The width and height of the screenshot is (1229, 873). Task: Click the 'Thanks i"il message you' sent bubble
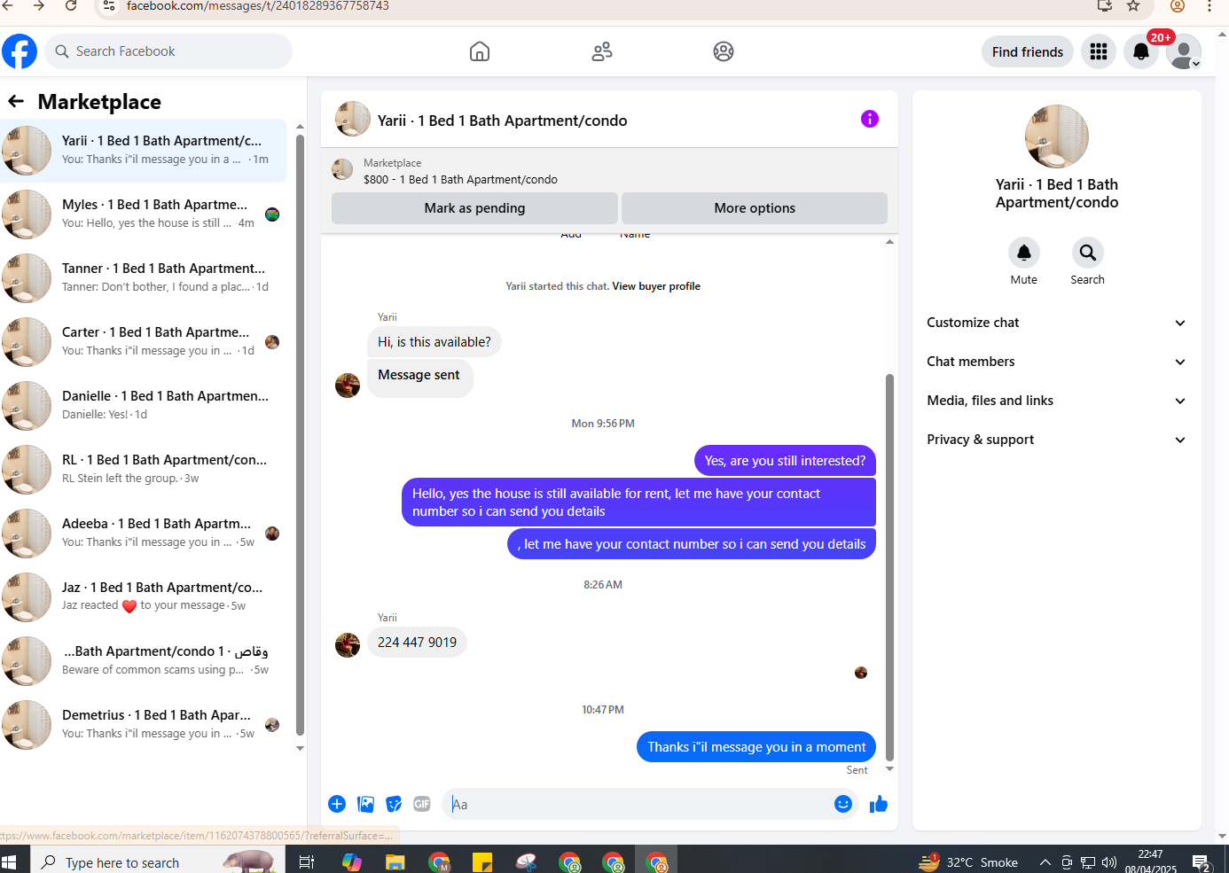[756, 747]
